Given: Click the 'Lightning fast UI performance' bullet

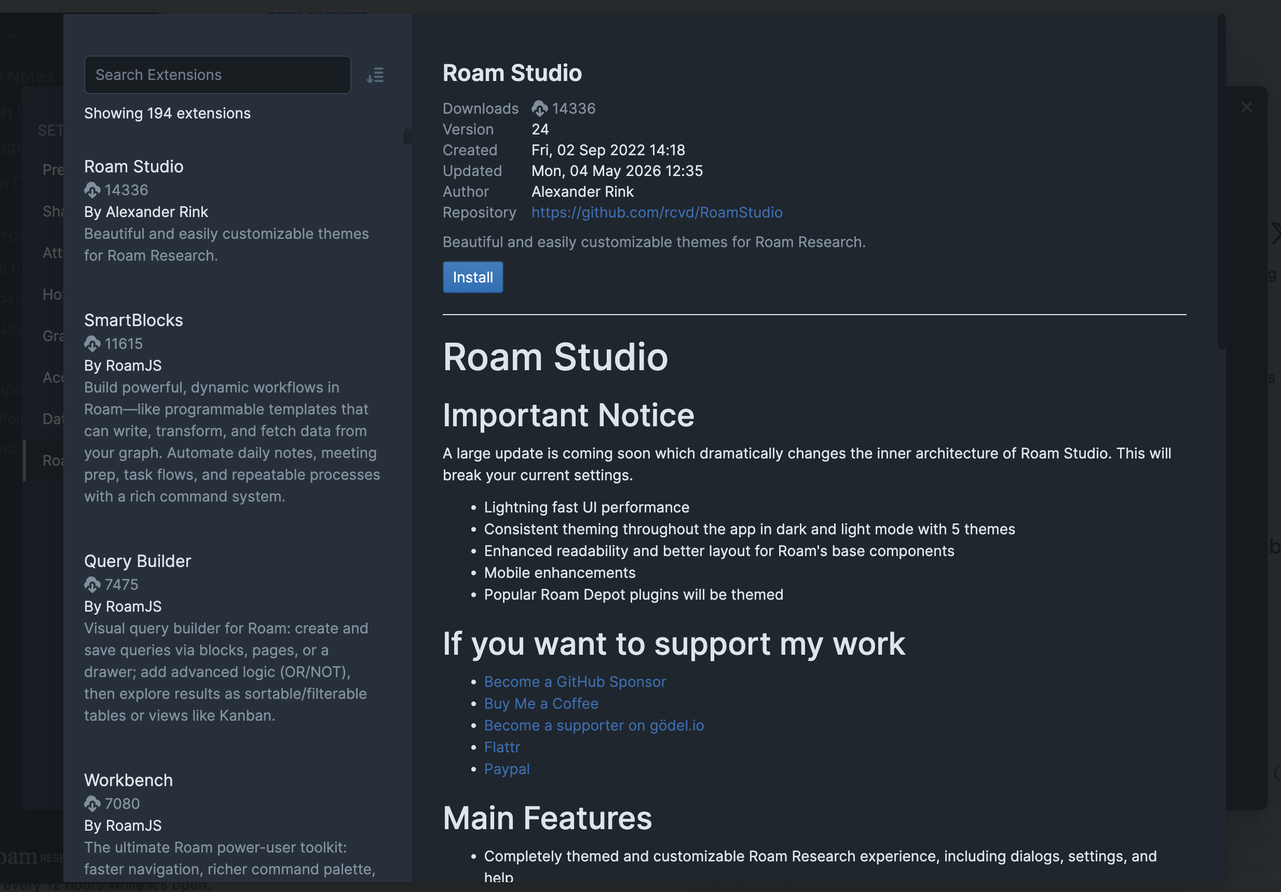Looking at the screenshot, I should [587, 507].
